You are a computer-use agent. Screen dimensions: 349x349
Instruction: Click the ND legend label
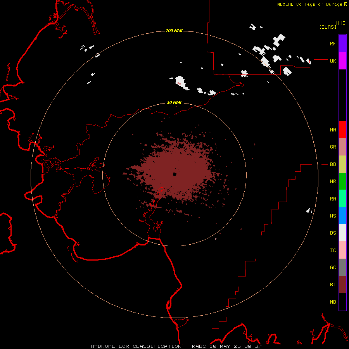[333, 302]
